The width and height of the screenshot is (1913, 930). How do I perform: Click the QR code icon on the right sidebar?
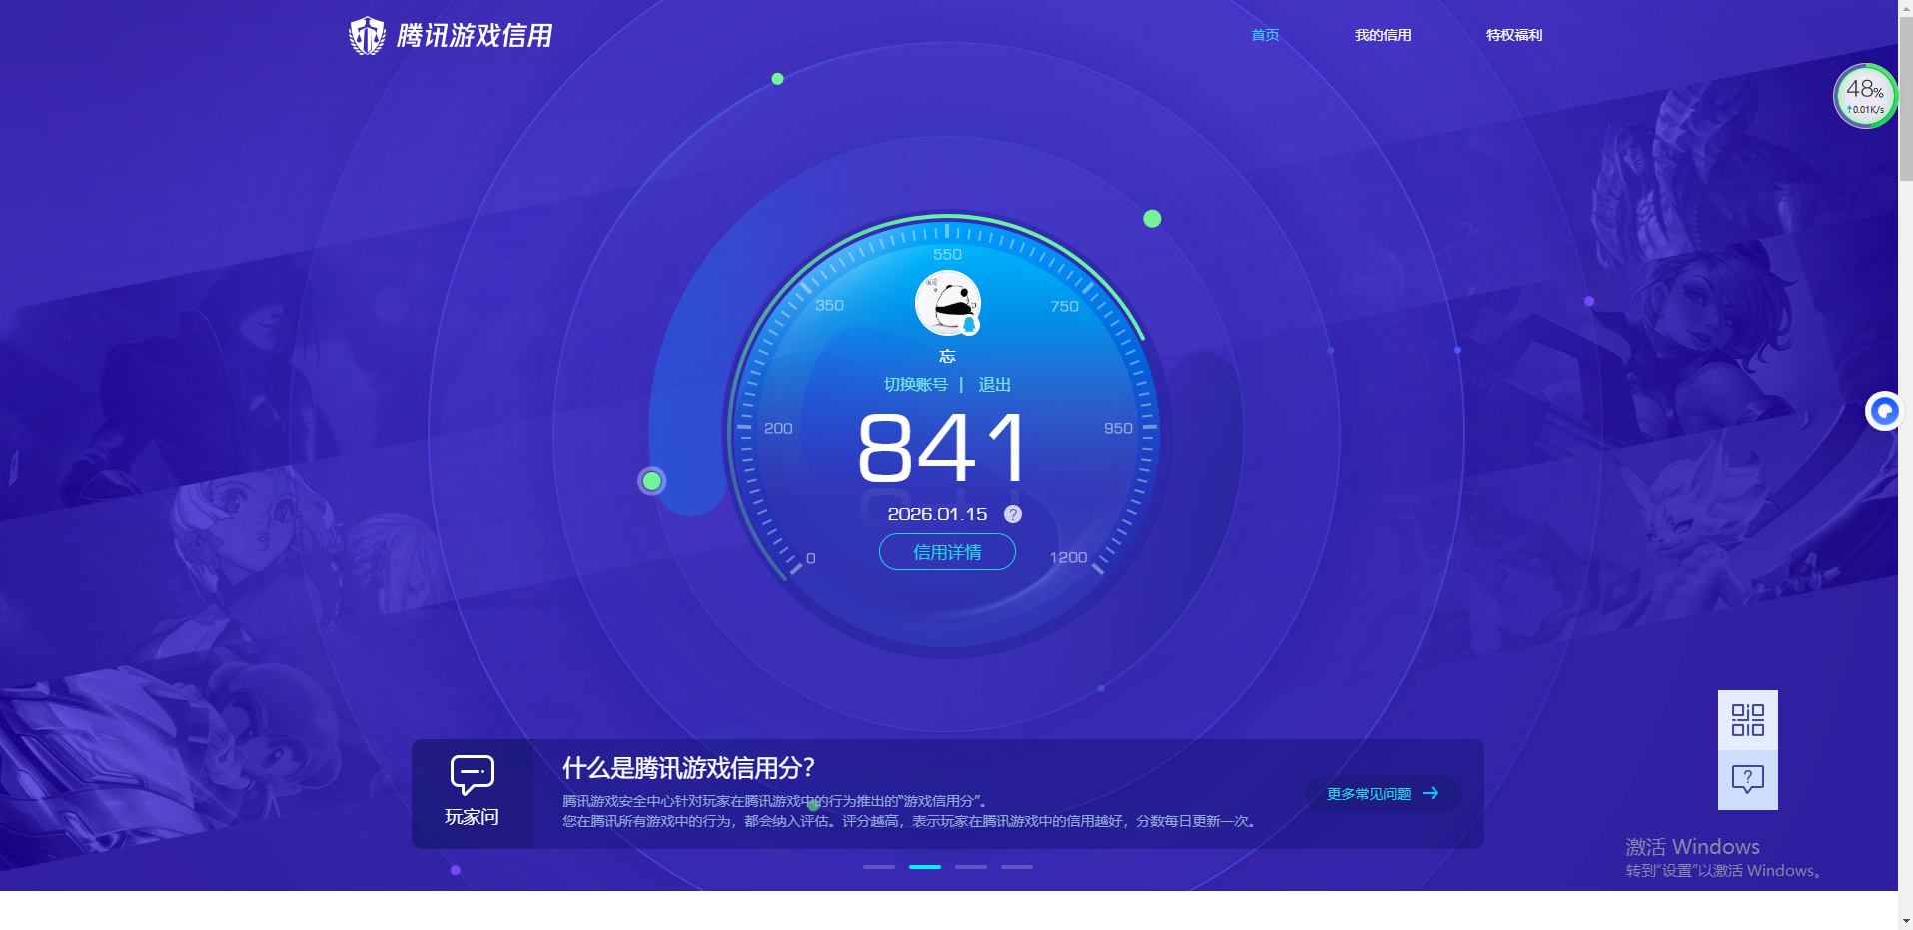click(1747, 719)
